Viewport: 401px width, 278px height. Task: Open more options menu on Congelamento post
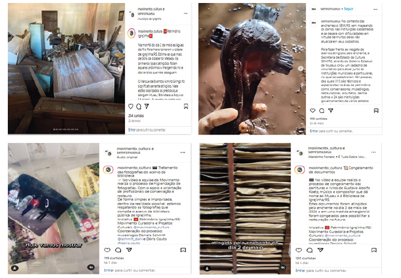373,152
